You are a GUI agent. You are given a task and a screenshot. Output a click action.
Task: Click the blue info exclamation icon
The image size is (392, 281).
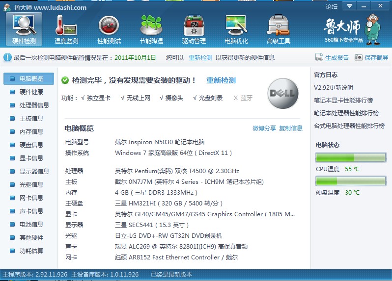pyautogui.click(x=7, y=57)
